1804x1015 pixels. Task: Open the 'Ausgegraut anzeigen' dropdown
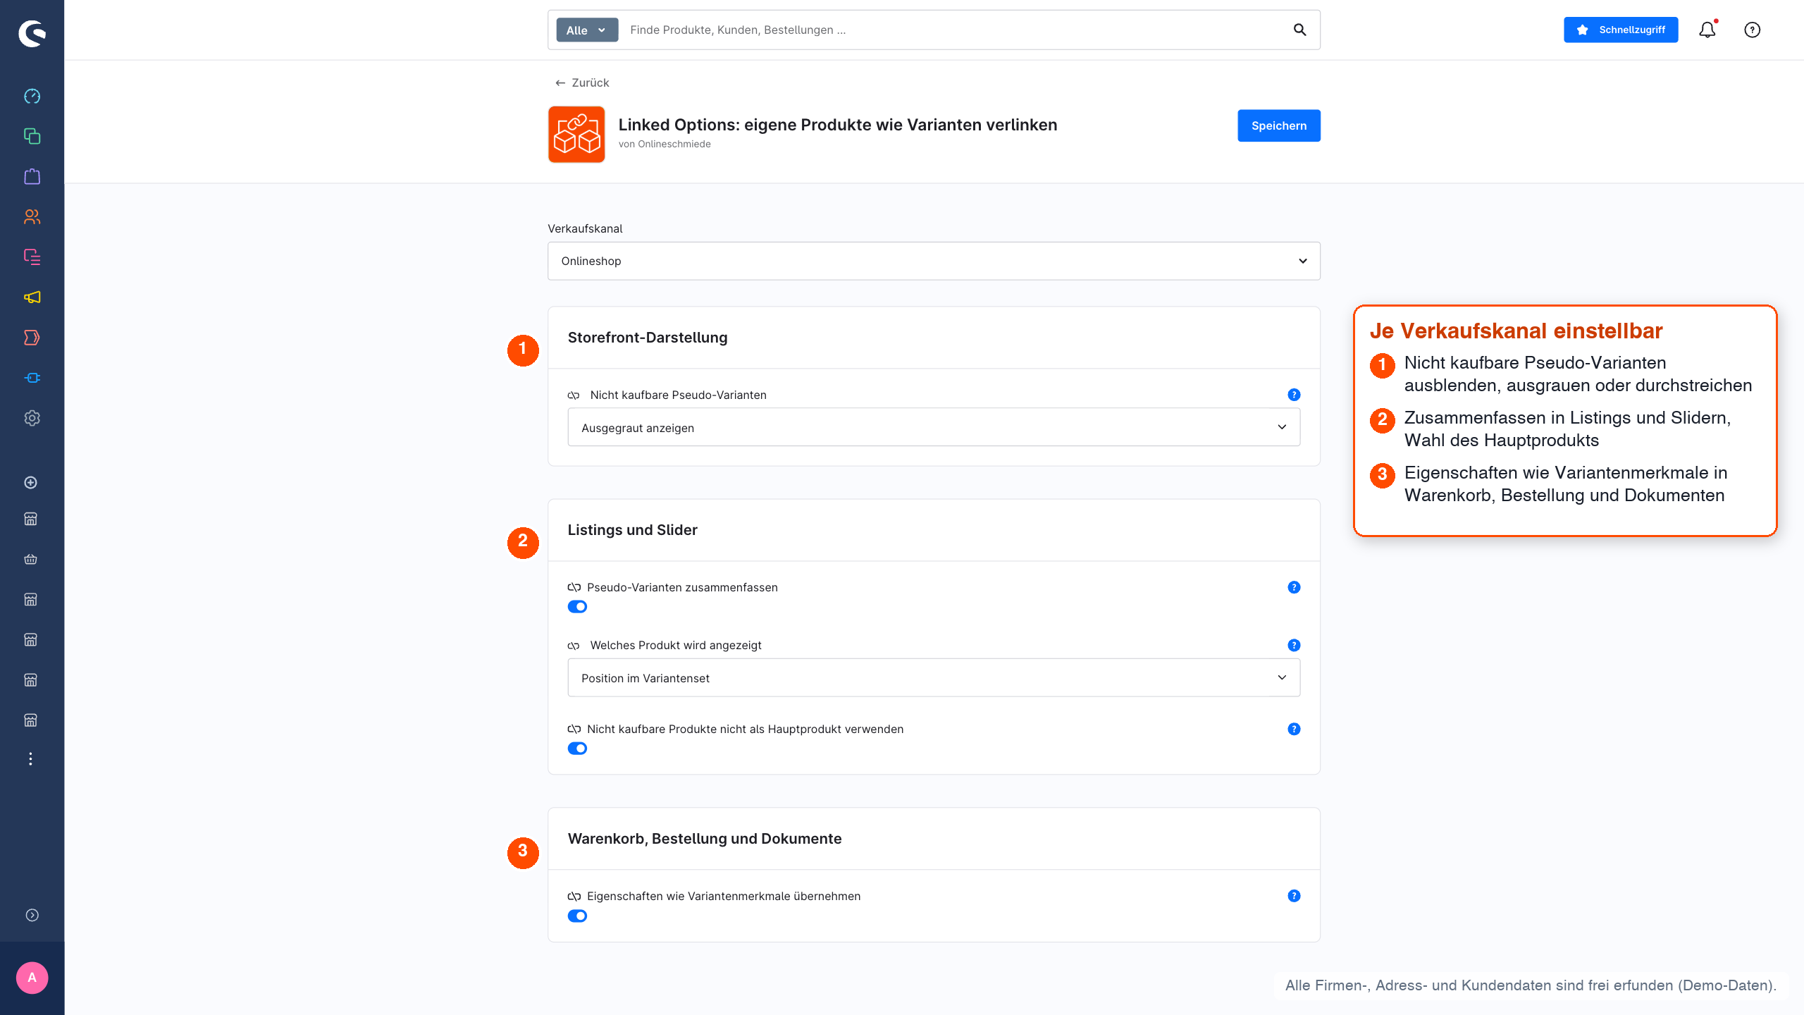(x=934, y=427)
